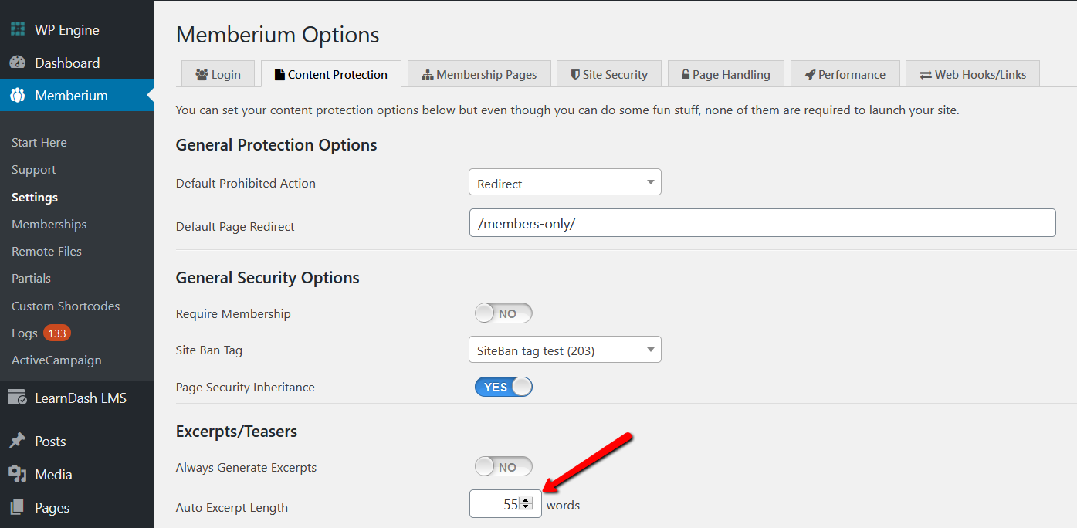Increase Auto Excerpt Length with the up arrow

(x=527, y=500)
